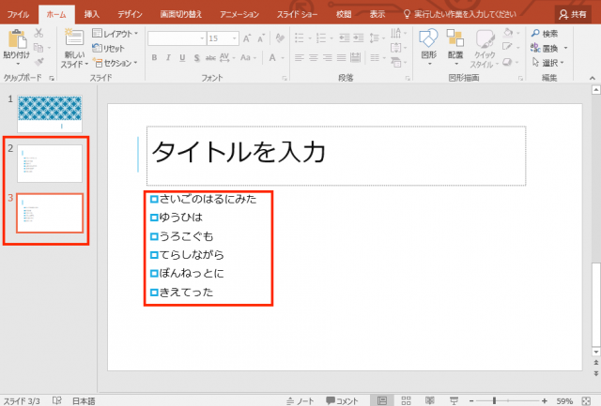Image resolution: width=601 pixels, height=406 pixels.
Task: Start slideshow from status bar icon
Action: pos(455,400)
